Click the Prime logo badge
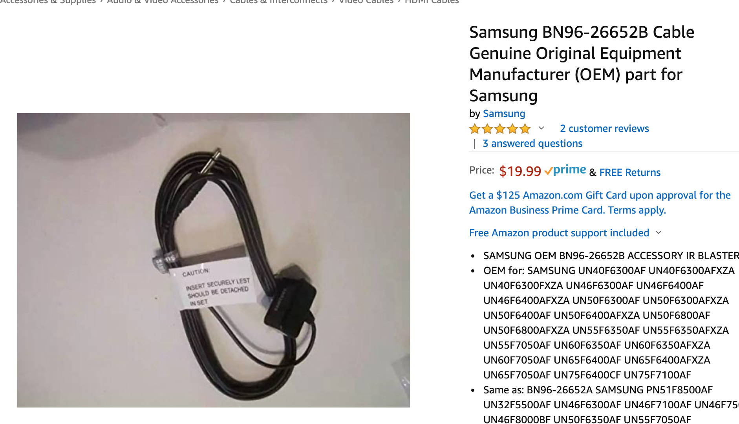This screenshot has width=739, height=424. (565, 170)
